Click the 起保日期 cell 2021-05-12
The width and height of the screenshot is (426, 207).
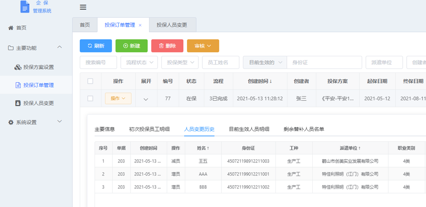click(x=377, y=99)
